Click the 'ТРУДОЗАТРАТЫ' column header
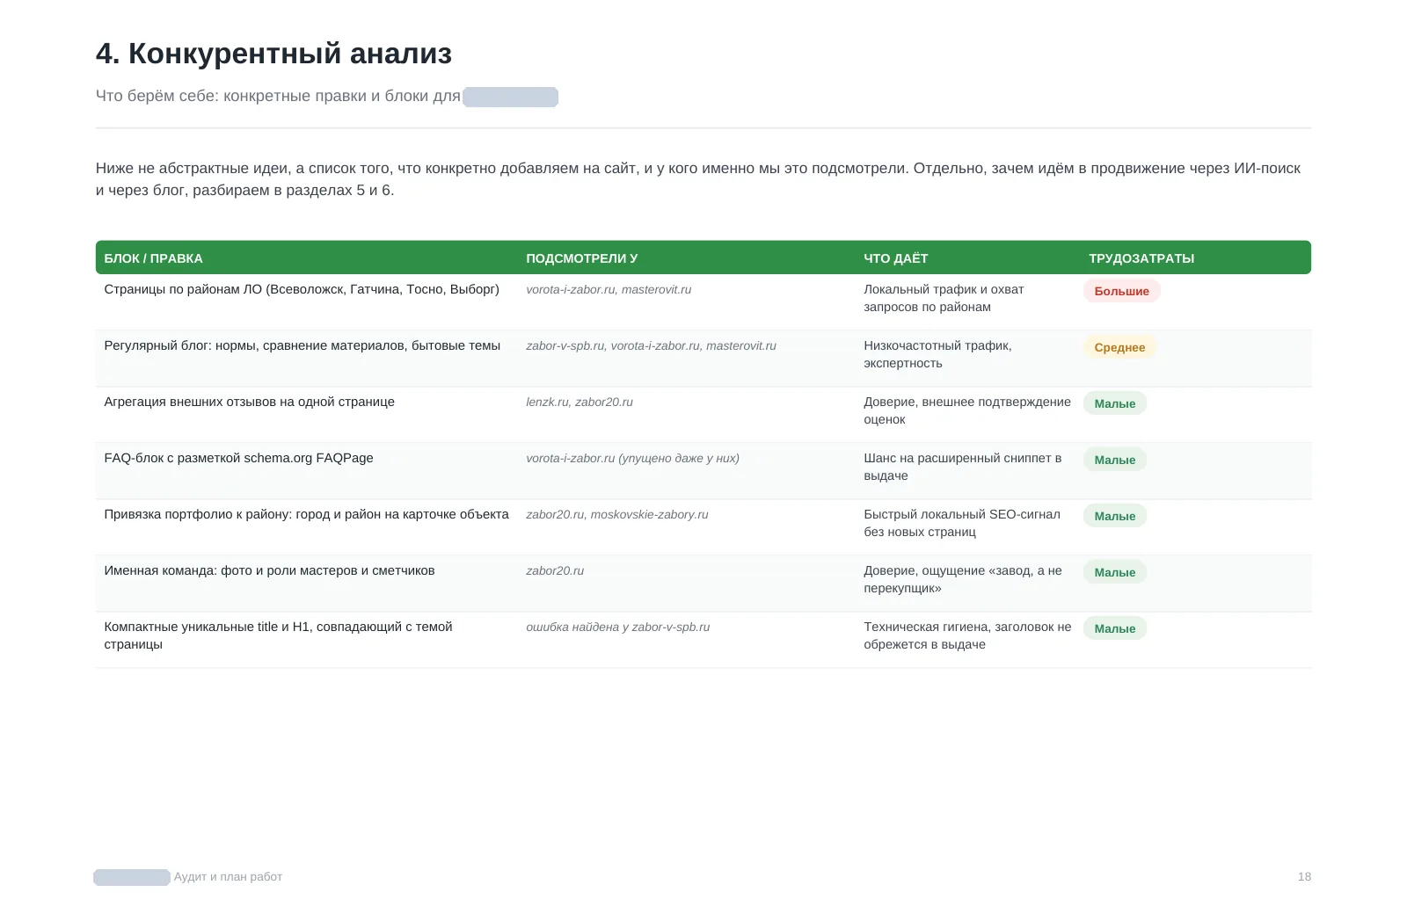 pos(1141,258)
